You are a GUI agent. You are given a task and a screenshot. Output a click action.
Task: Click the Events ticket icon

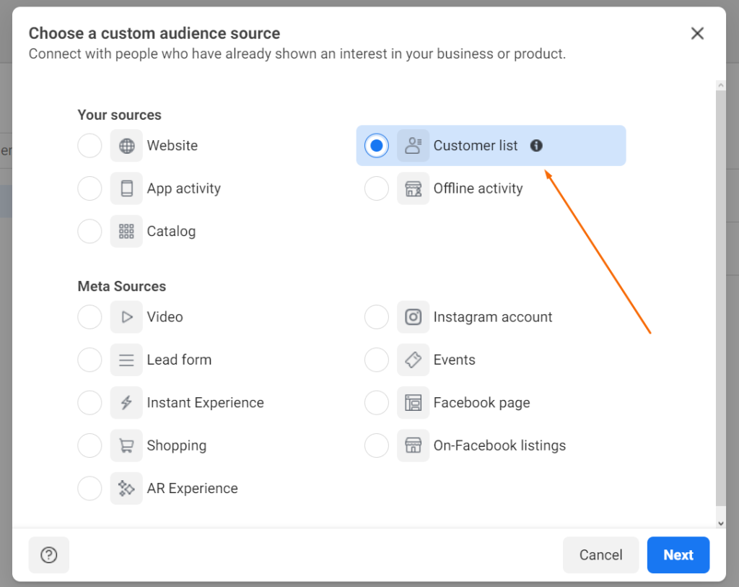pyautogui.click(x=414, y=360)
